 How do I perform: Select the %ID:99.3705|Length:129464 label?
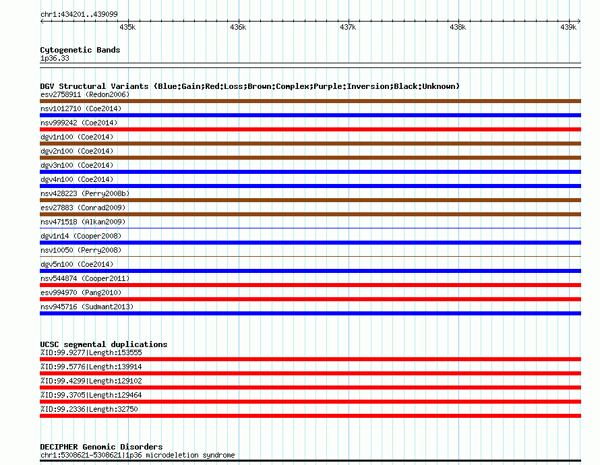point(91,395)
